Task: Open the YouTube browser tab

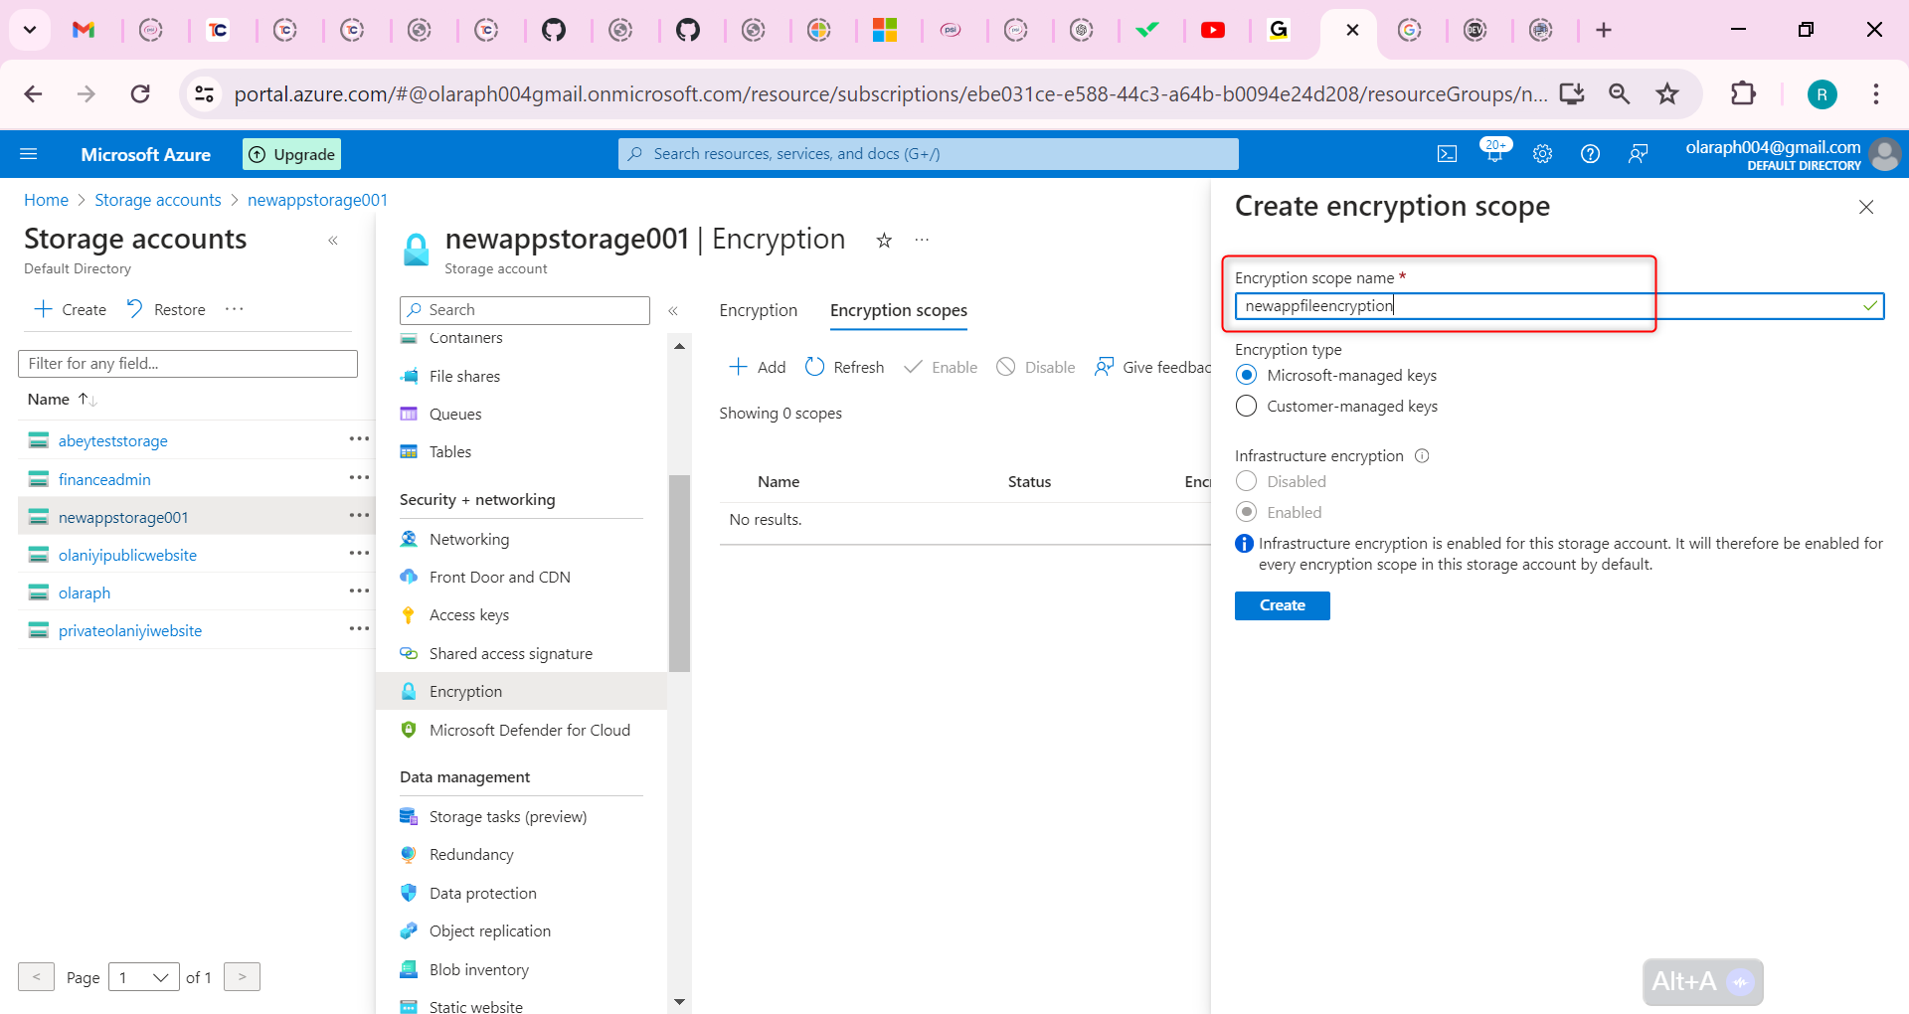Action: click(1213, 30)
